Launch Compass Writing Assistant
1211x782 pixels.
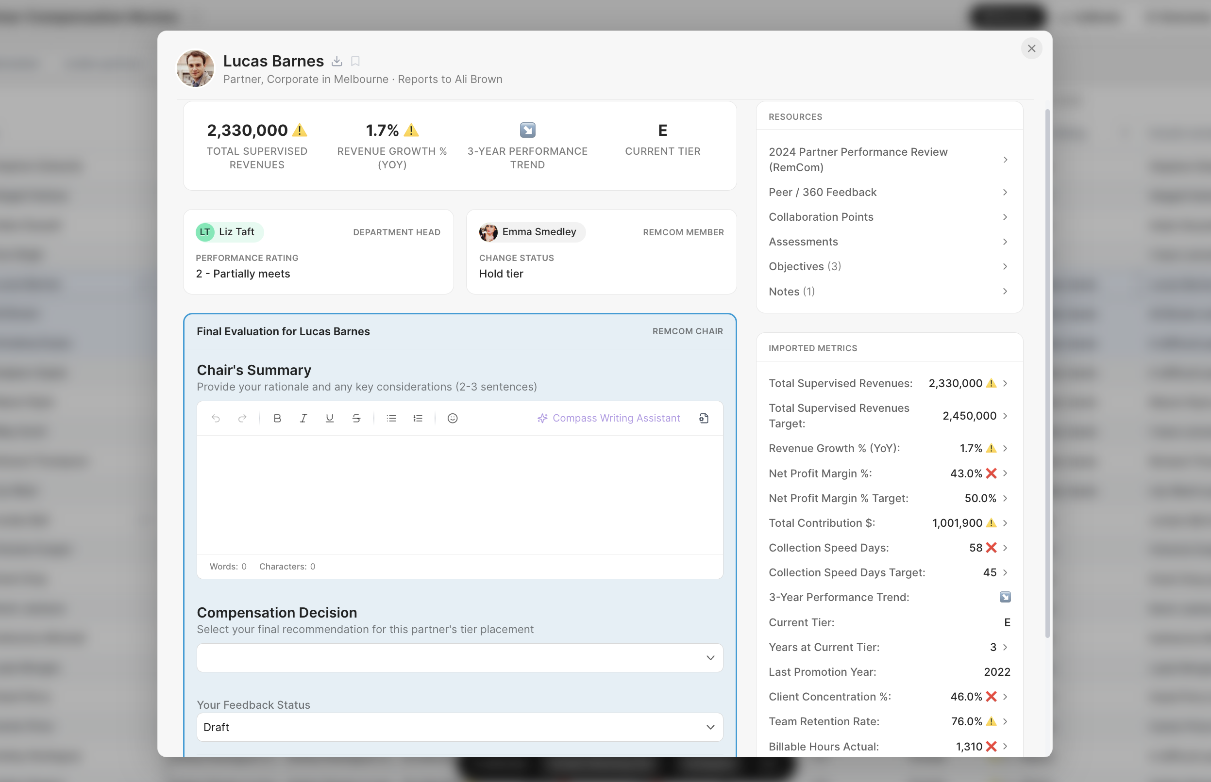(x=608, y=418)
